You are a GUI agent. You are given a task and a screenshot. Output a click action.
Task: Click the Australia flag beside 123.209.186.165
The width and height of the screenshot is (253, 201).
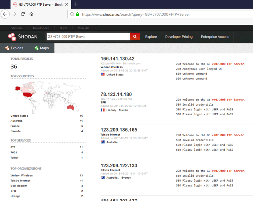103,142
